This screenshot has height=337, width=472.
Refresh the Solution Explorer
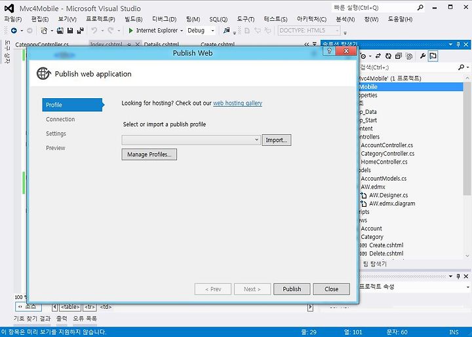[388, 56]
